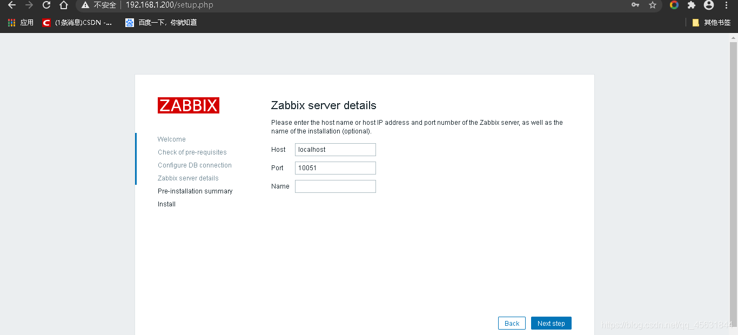Viewport: 738px width, 335px height.
Task: Click the ZABBIX logo
Action: (189, 105)
